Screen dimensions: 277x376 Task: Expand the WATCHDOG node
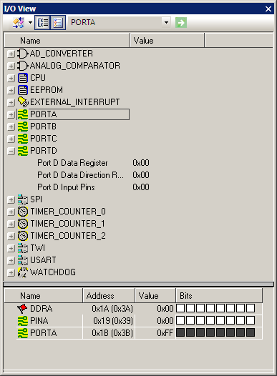pos(11,272)
